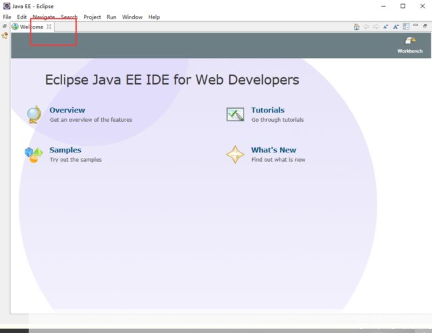Screen dimensions: 432x333
Task: Open the Overview link
Action: pos(67,110)
